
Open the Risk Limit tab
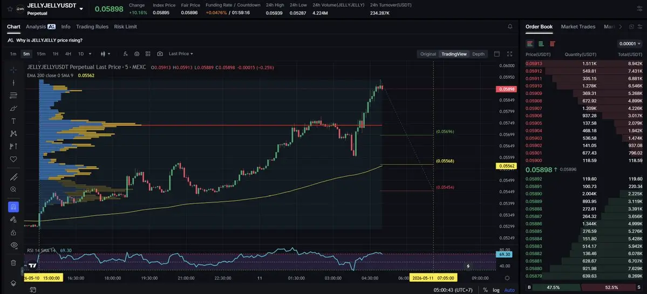tap(125, 26)
